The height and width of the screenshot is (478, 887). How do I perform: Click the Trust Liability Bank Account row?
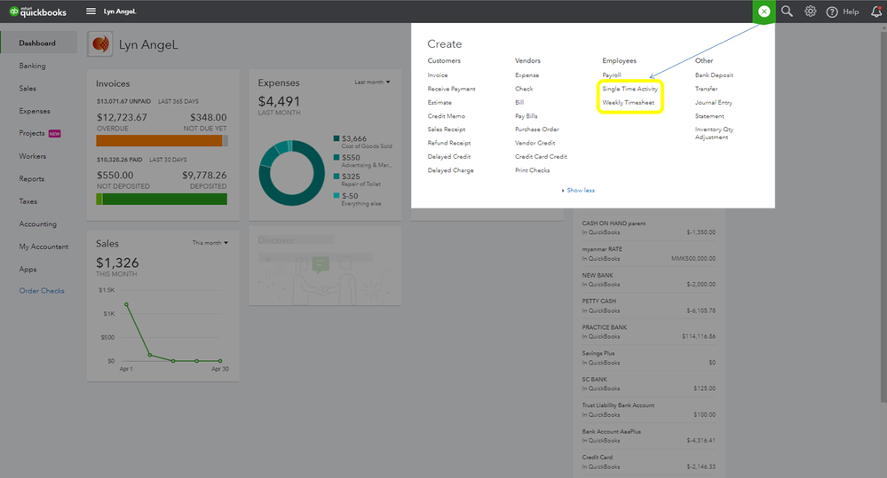[649, 410]
